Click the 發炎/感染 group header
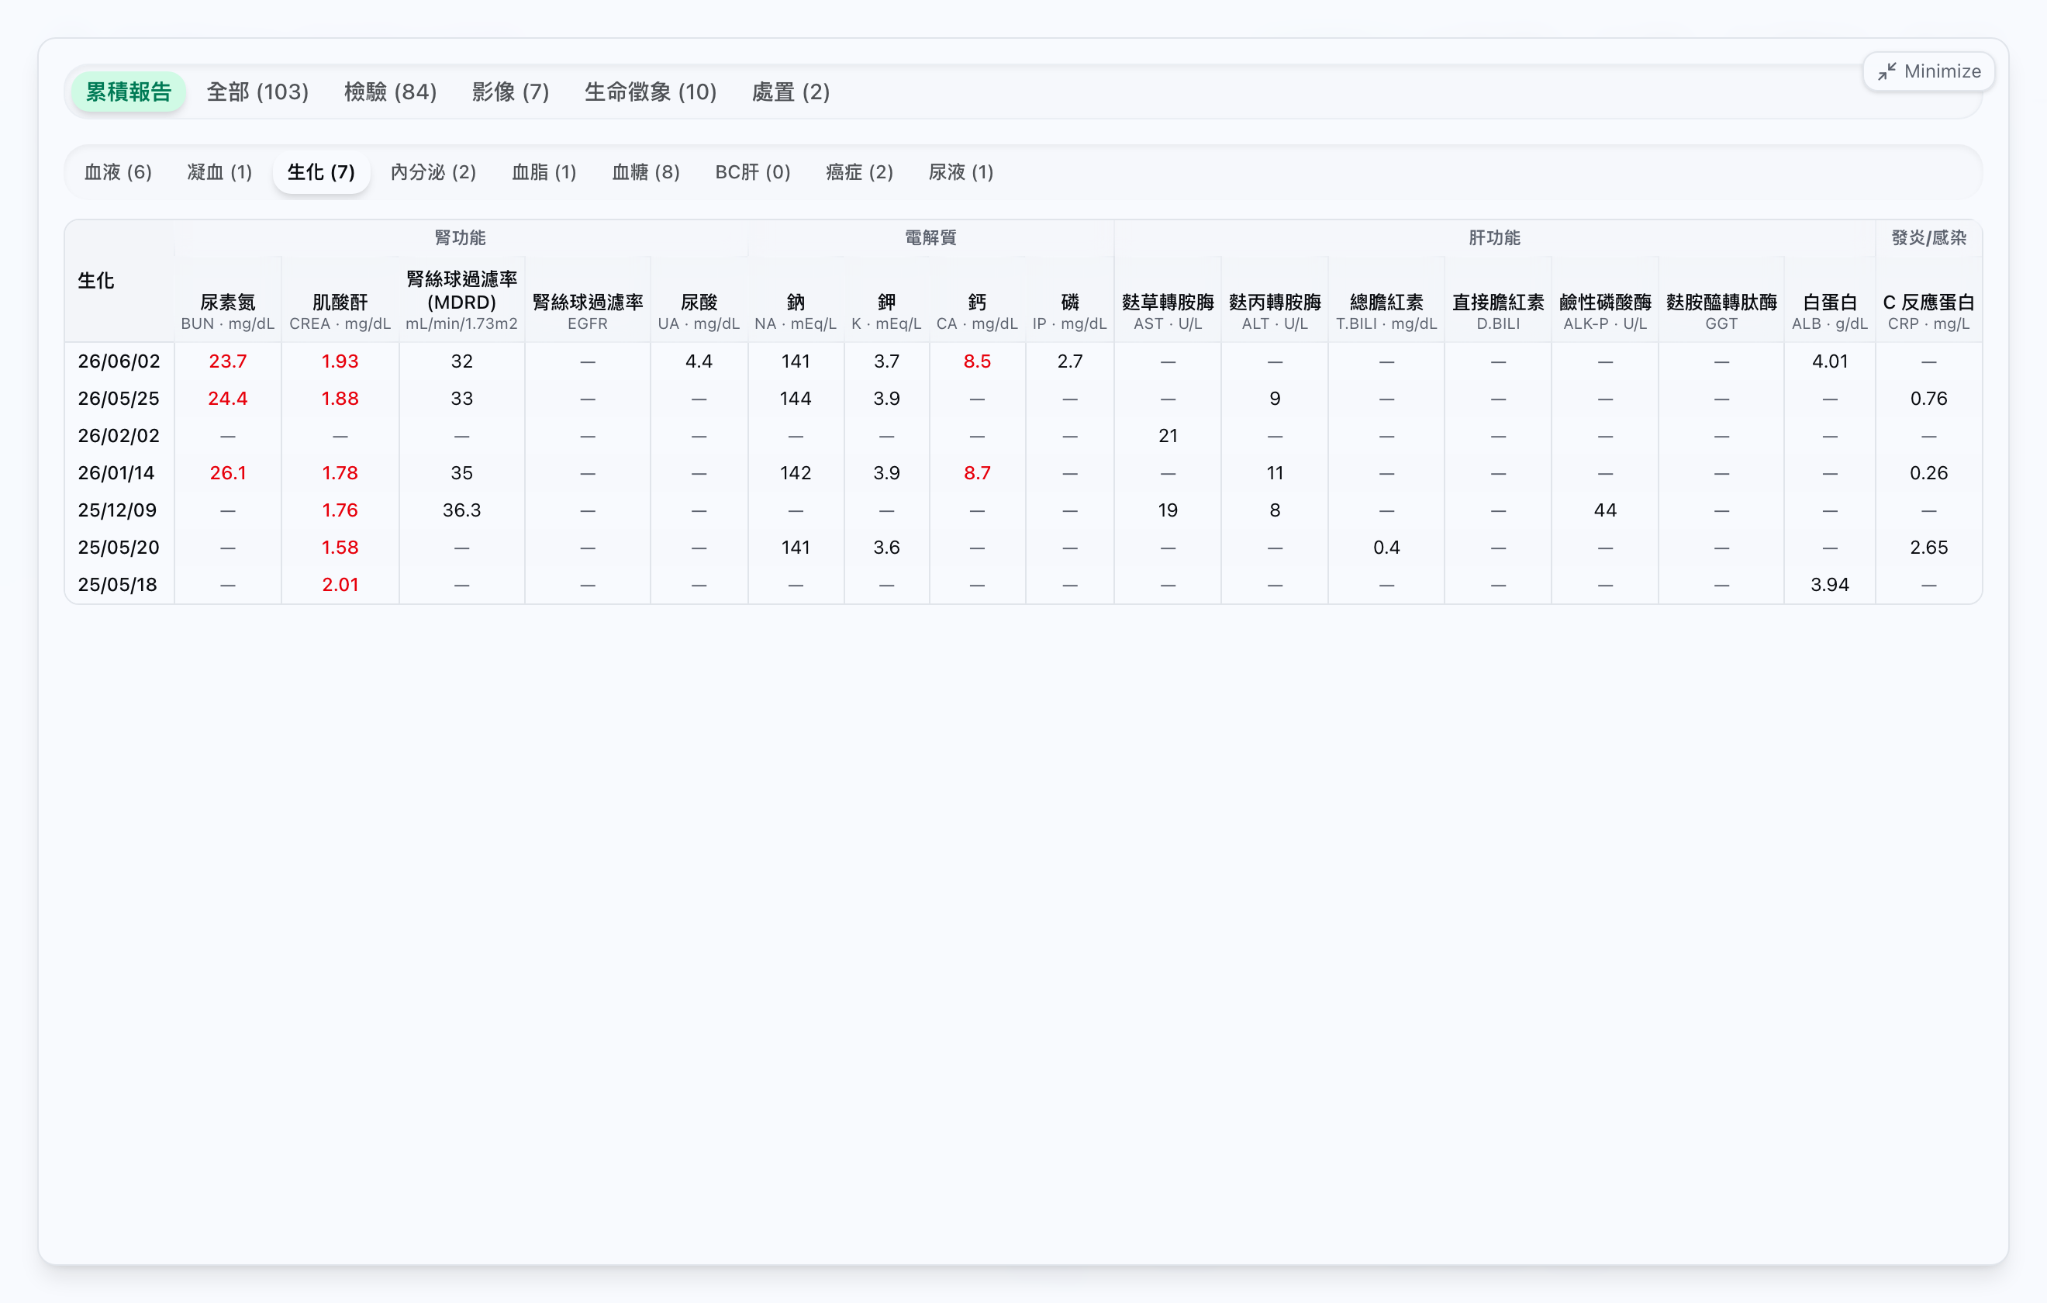Image resolution: width=2047 pixels, height=1303 pixels. tap(1929, 238)
